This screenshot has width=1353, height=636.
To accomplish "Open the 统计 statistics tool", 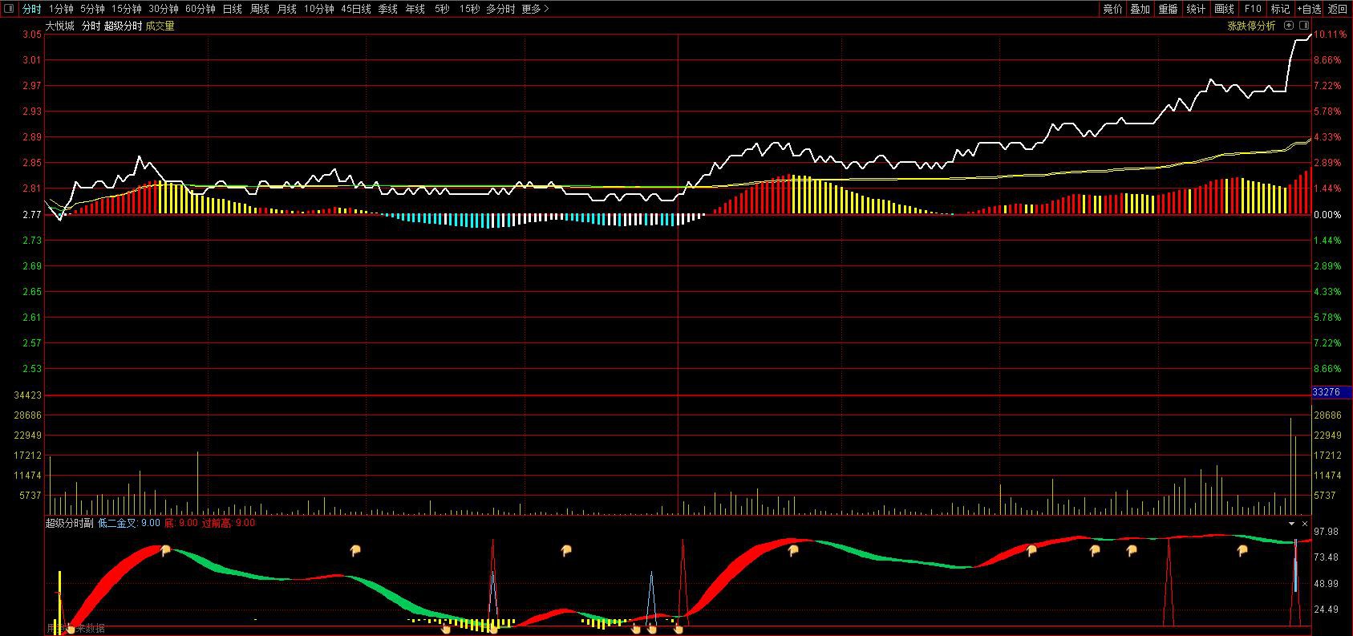I will [x=1196, y=9].
